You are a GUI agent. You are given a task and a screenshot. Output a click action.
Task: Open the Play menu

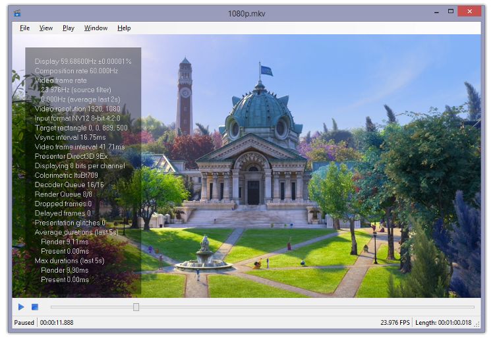point(69,28)
